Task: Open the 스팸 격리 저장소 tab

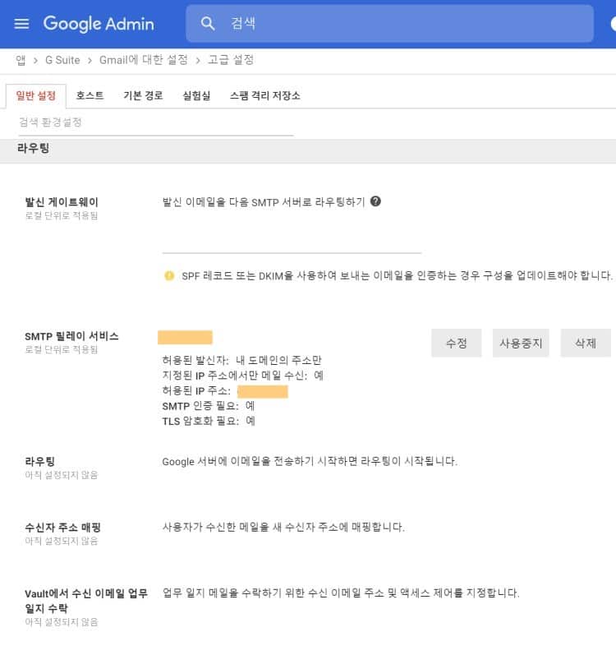Action: coord(264,95)
